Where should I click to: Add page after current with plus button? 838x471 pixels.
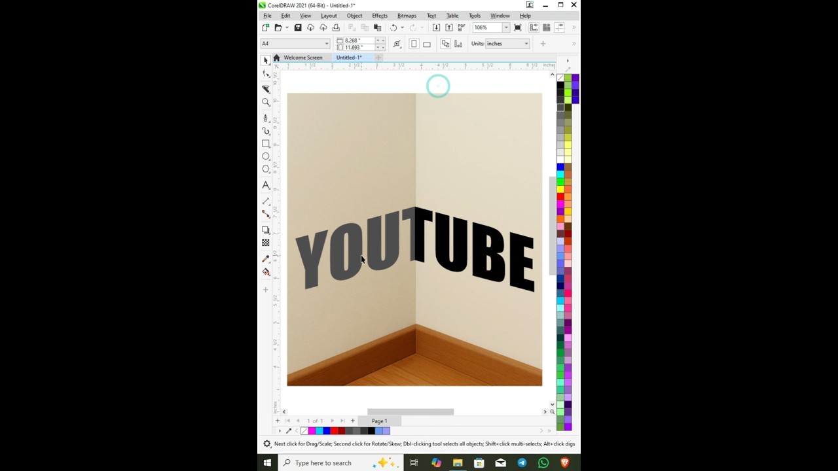[x=352, y=421]
